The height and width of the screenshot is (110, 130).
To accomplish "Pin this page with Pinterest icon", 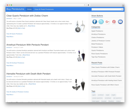I will [x=114, y=22].
